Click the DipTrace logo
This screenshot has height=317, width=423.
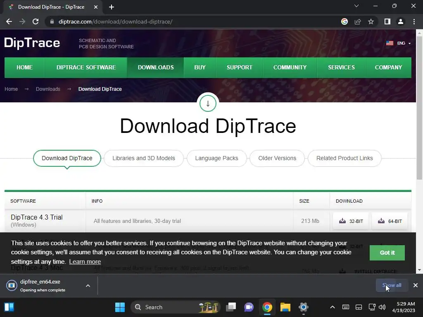pyautogui.click(x=32, y=43)
